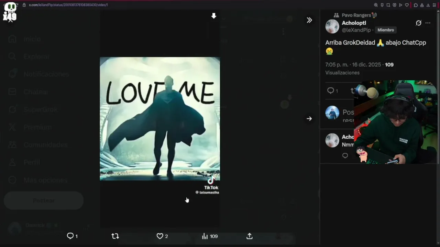Click the tatsumastha TikTok watermark handle

[207, 192]
